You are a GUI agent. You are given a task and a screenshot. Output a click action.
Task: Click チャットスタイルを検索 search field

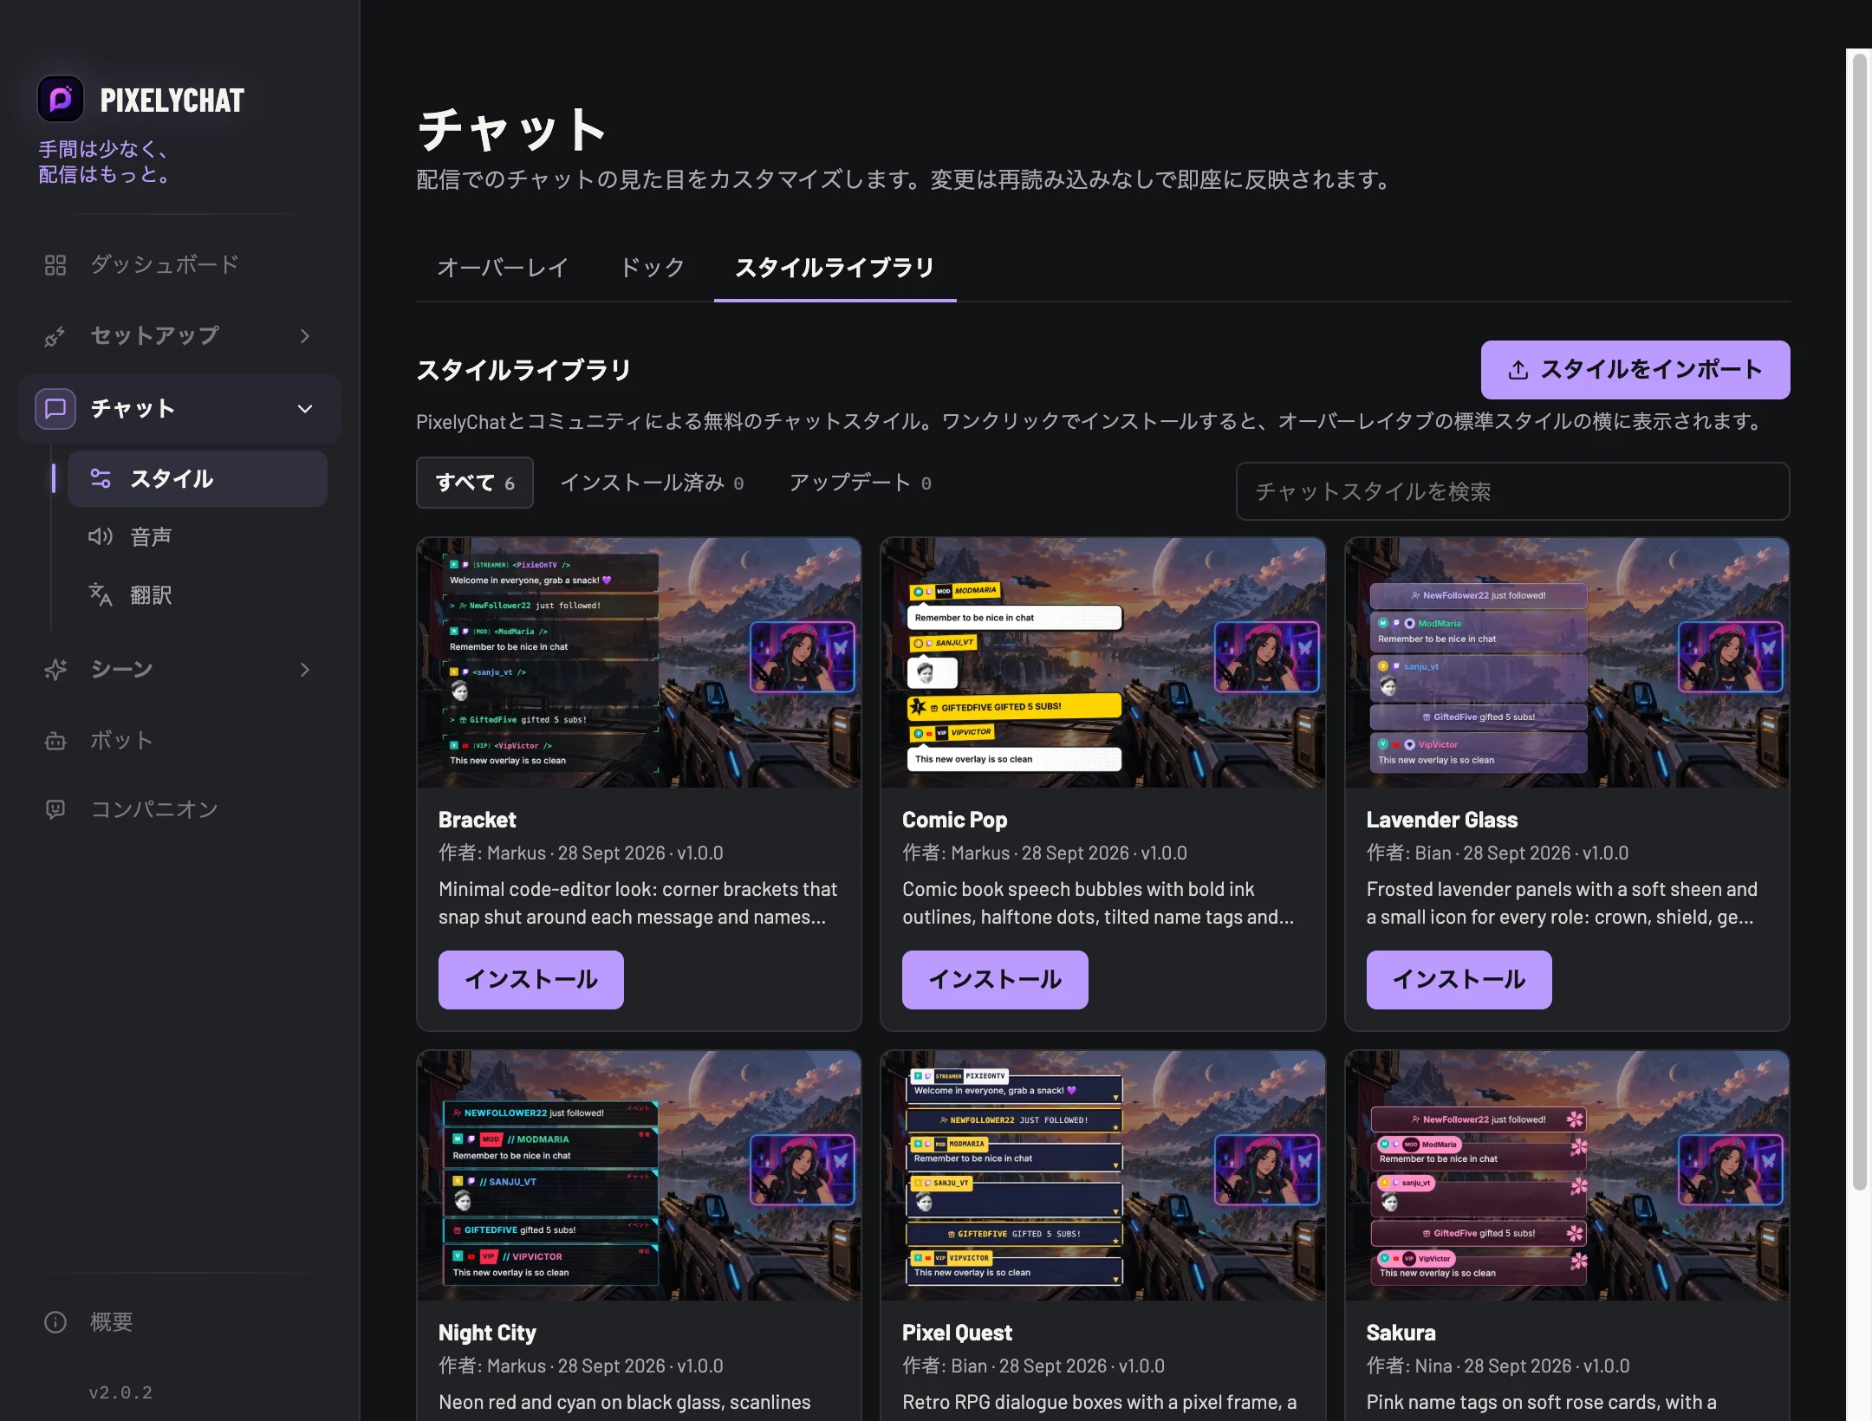tap(1513, 491)
